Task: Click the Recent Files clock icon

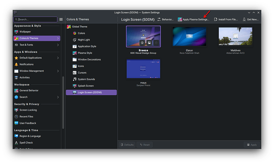Action: coord(16,117)
